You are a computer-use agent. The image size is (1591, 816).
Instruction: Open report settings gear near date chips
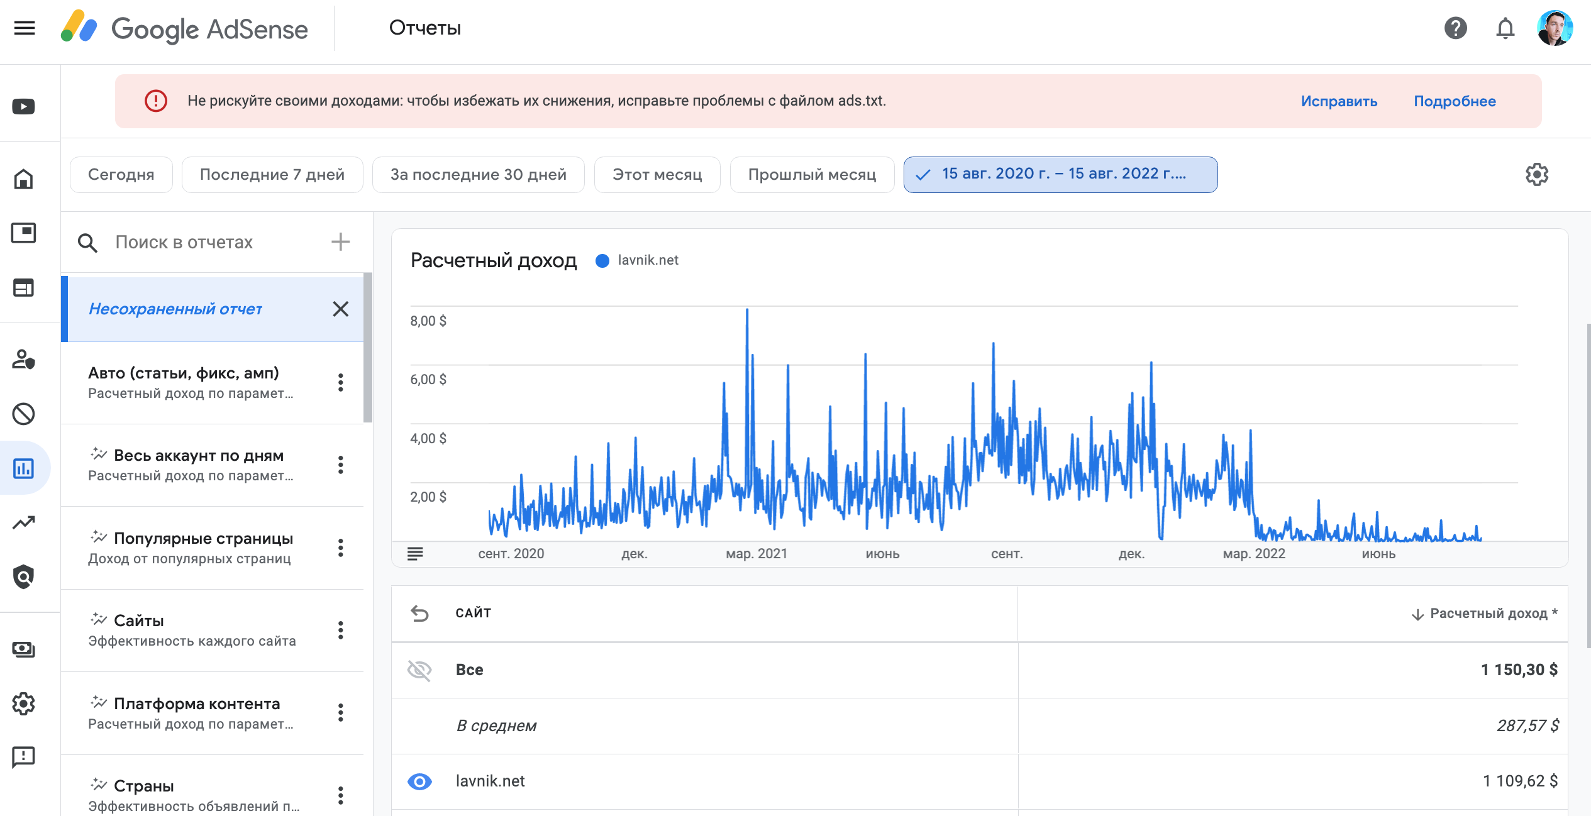1536,175
